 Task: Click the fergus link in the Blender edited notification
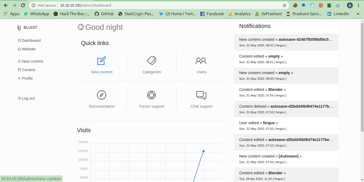click(280, 95)
